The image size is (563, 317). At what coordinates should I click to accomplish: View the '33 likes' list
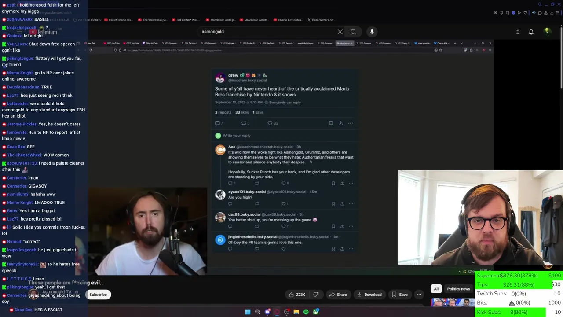click(241, 112)
